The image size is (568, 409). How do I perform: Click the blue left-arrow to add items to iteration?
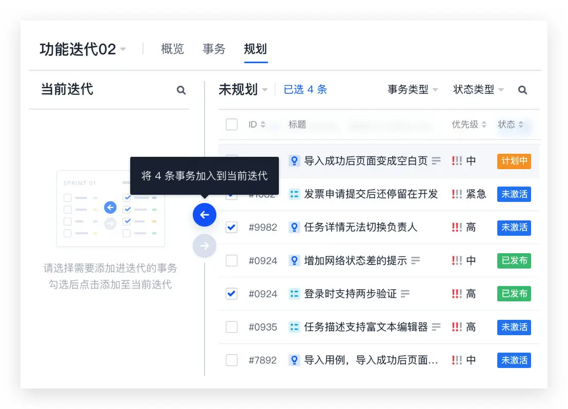205,215
